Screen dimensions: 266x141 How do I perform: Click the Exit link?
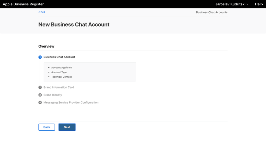pos(42,12)
